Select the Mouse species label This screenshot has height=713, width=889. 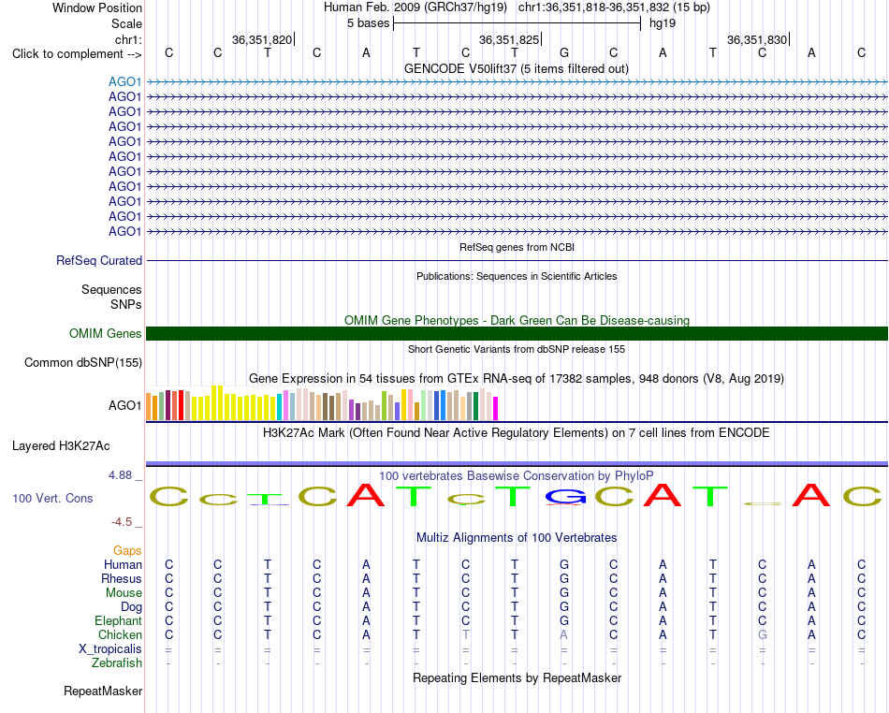124,593
